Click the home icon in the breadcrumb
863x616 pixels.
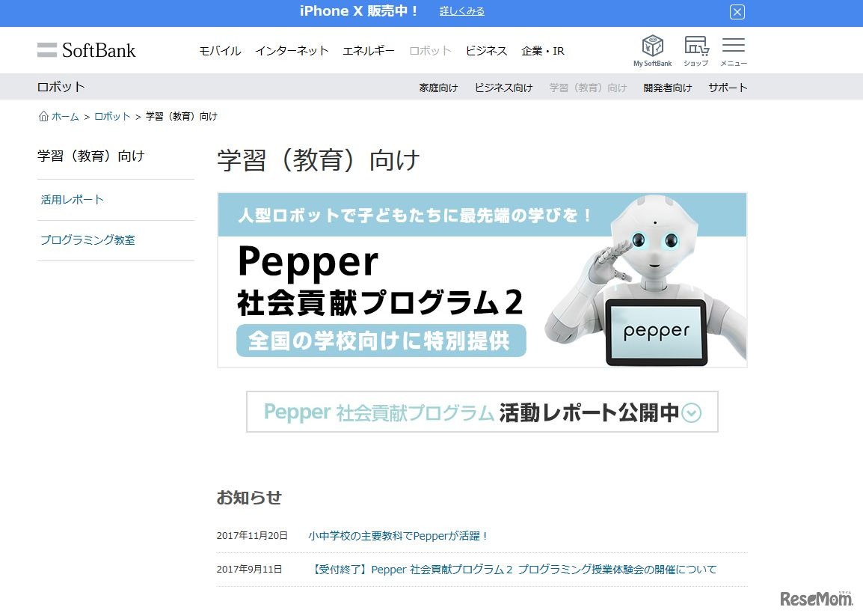(x=43, y=116)
